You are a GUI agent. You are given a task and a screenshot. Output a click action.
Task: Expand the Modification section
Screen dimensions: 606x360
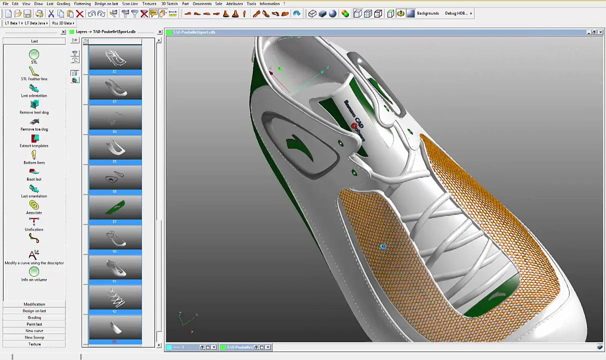coord(34,304)
